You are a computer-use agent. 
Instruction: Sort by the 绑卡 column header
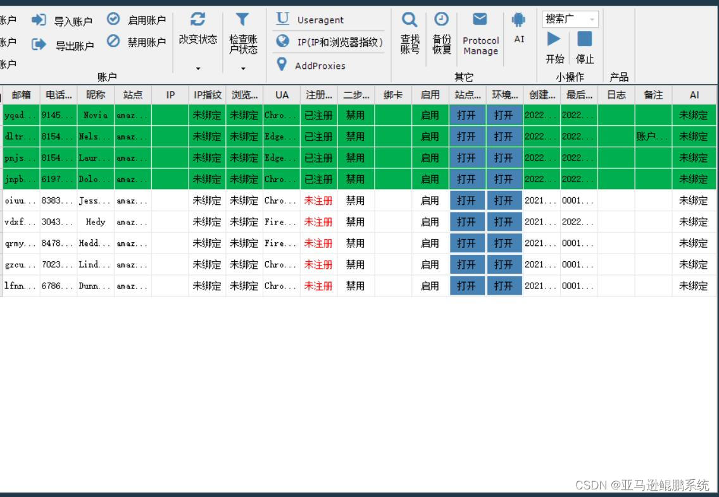(393, 95)
